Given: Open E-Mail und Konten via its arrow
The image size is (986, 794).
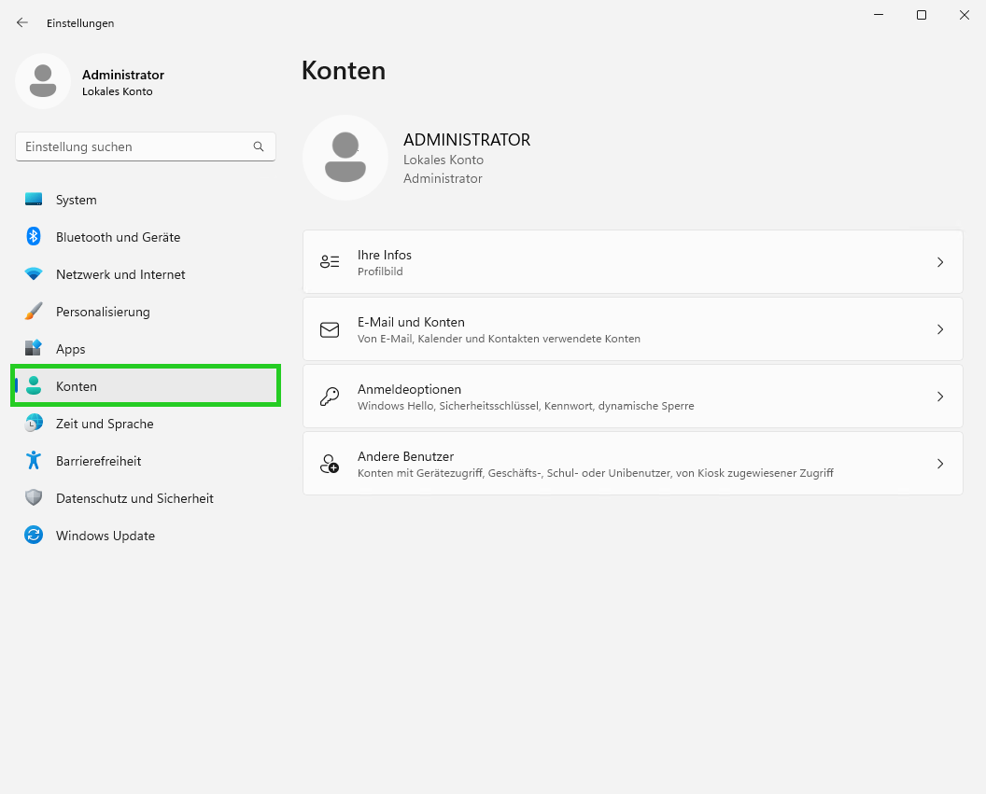Looking at the screenshot, I should click(940, 329).
